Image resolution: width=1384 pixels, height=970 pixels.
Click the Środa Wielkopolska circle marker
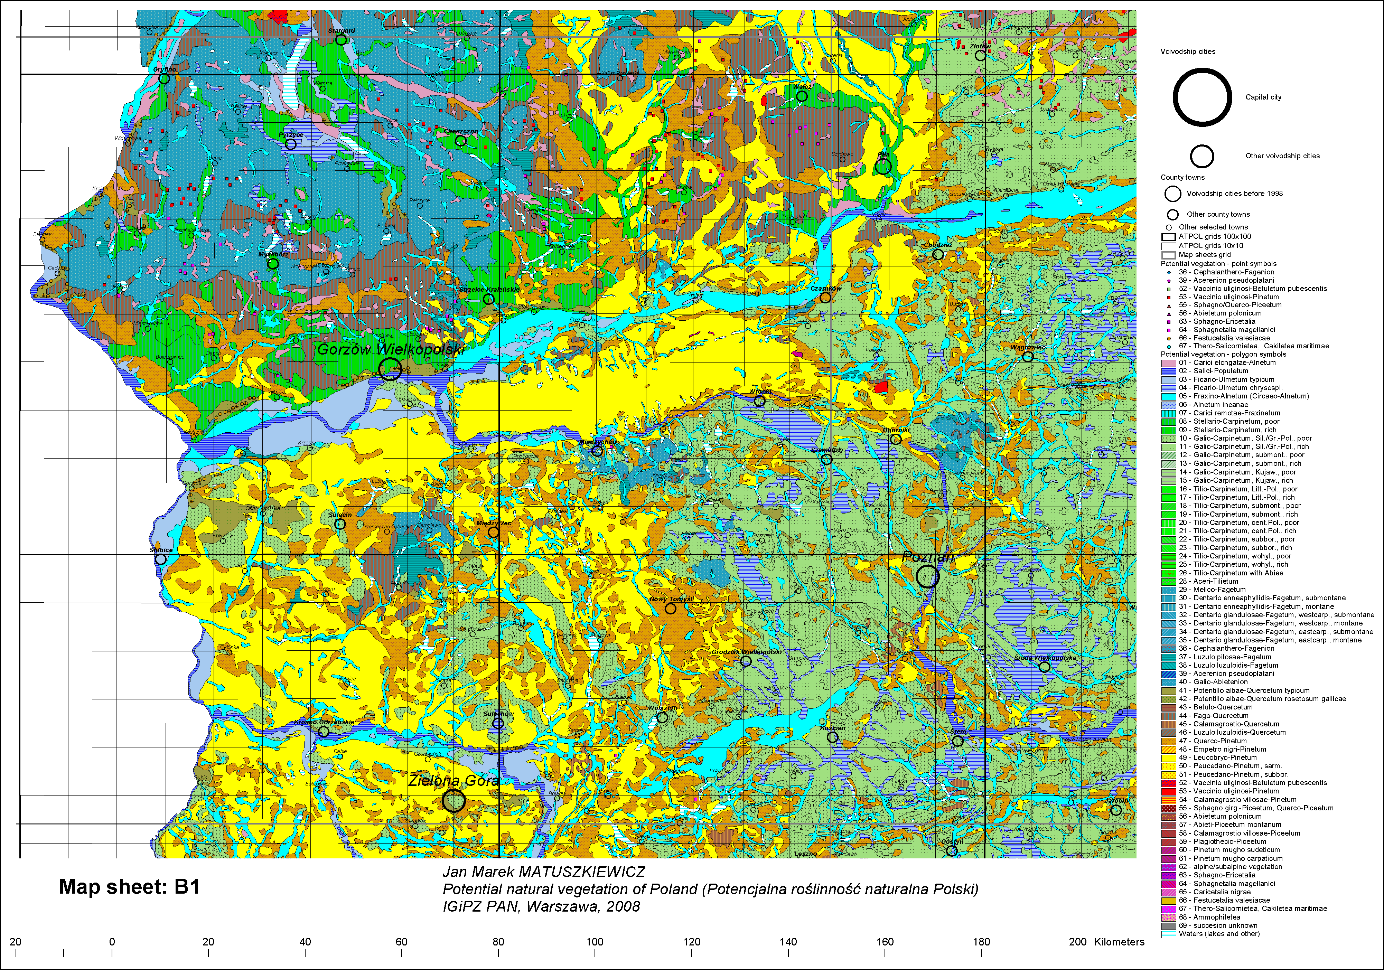click(1045, 666)
